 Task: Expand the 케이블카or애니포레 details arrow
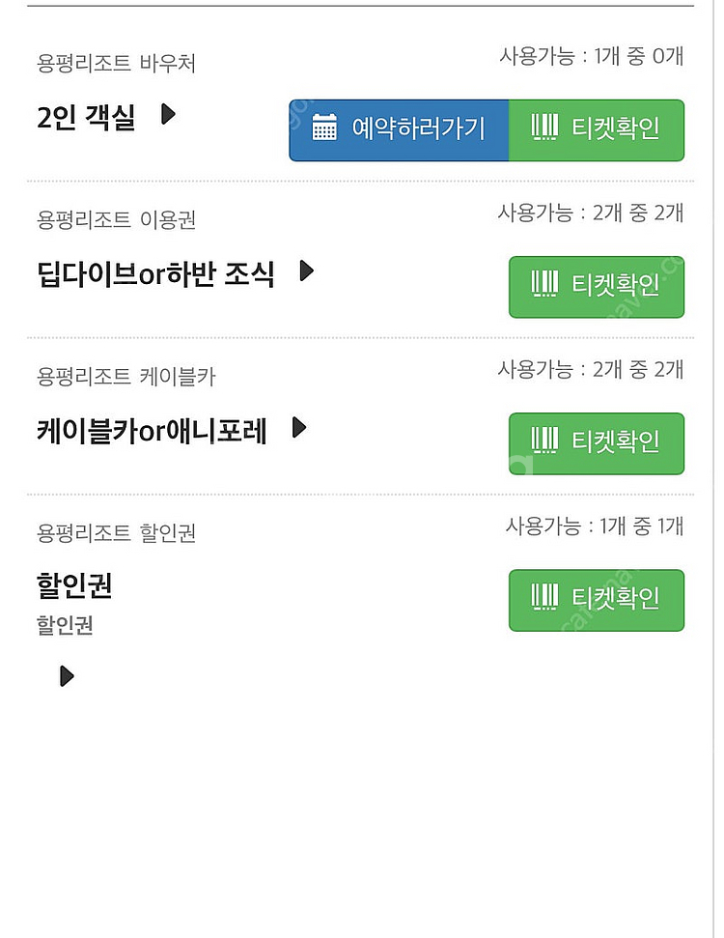tap(299, 428)
